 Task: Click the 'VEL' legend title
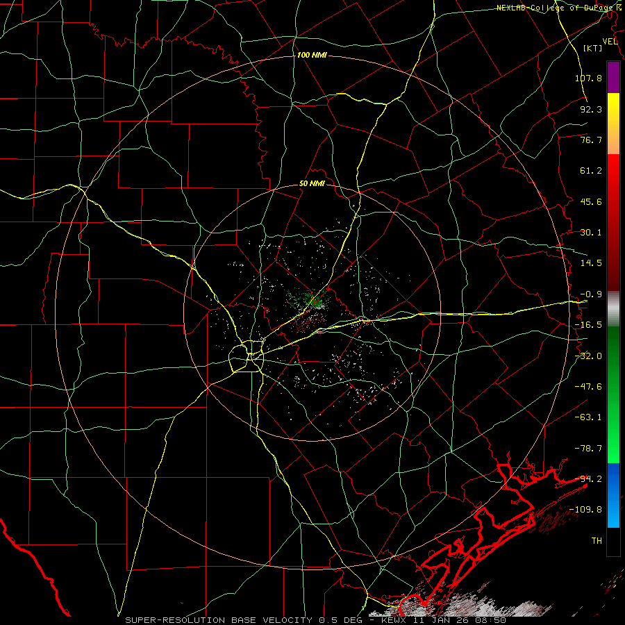pos(610,42)
